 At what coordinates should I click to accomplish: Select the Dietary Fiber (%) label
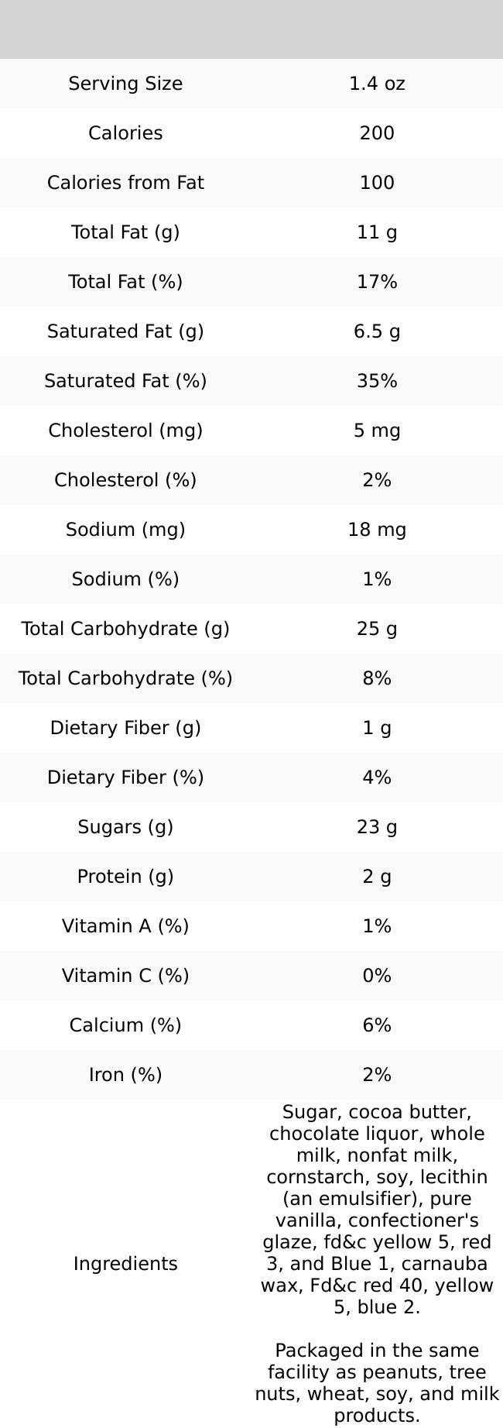coord(125,778)
